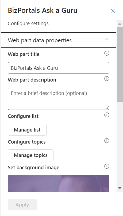
Task: Close the BizPortals Ask a Guru pane
Action: coord(113,11)
